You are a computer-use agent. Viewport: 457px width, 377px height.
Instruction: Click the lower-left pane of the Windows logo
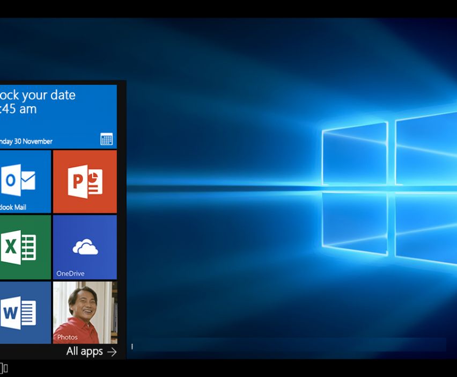click(355, 222)
